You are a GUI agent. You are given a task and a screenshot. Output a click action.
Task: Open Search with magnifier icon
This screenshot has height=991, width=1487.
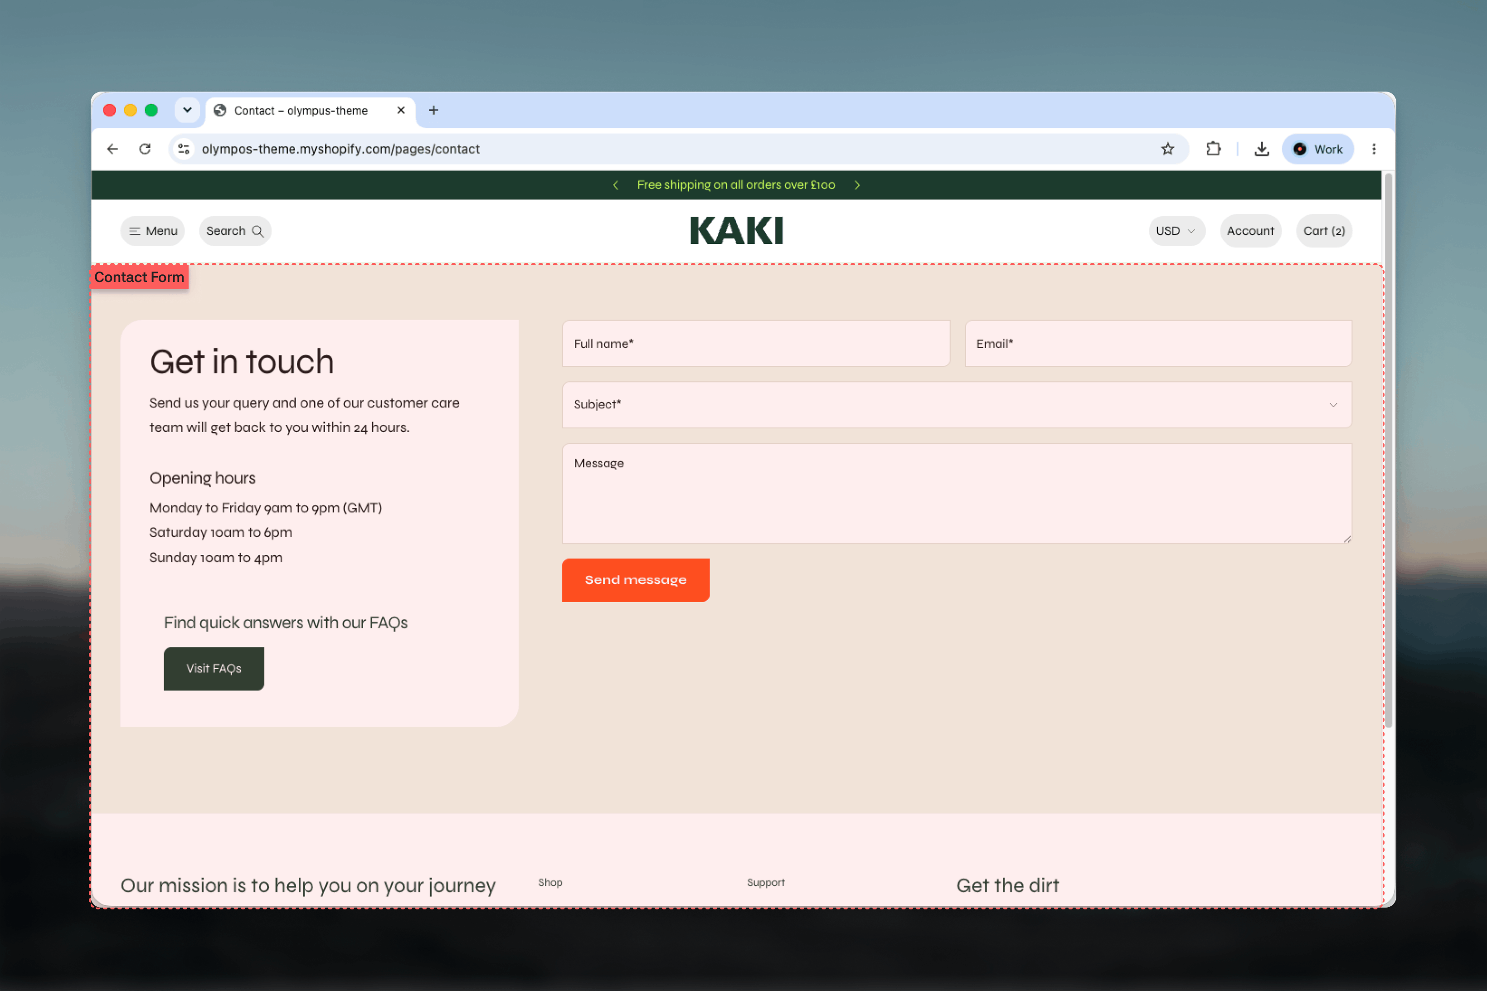235,231
